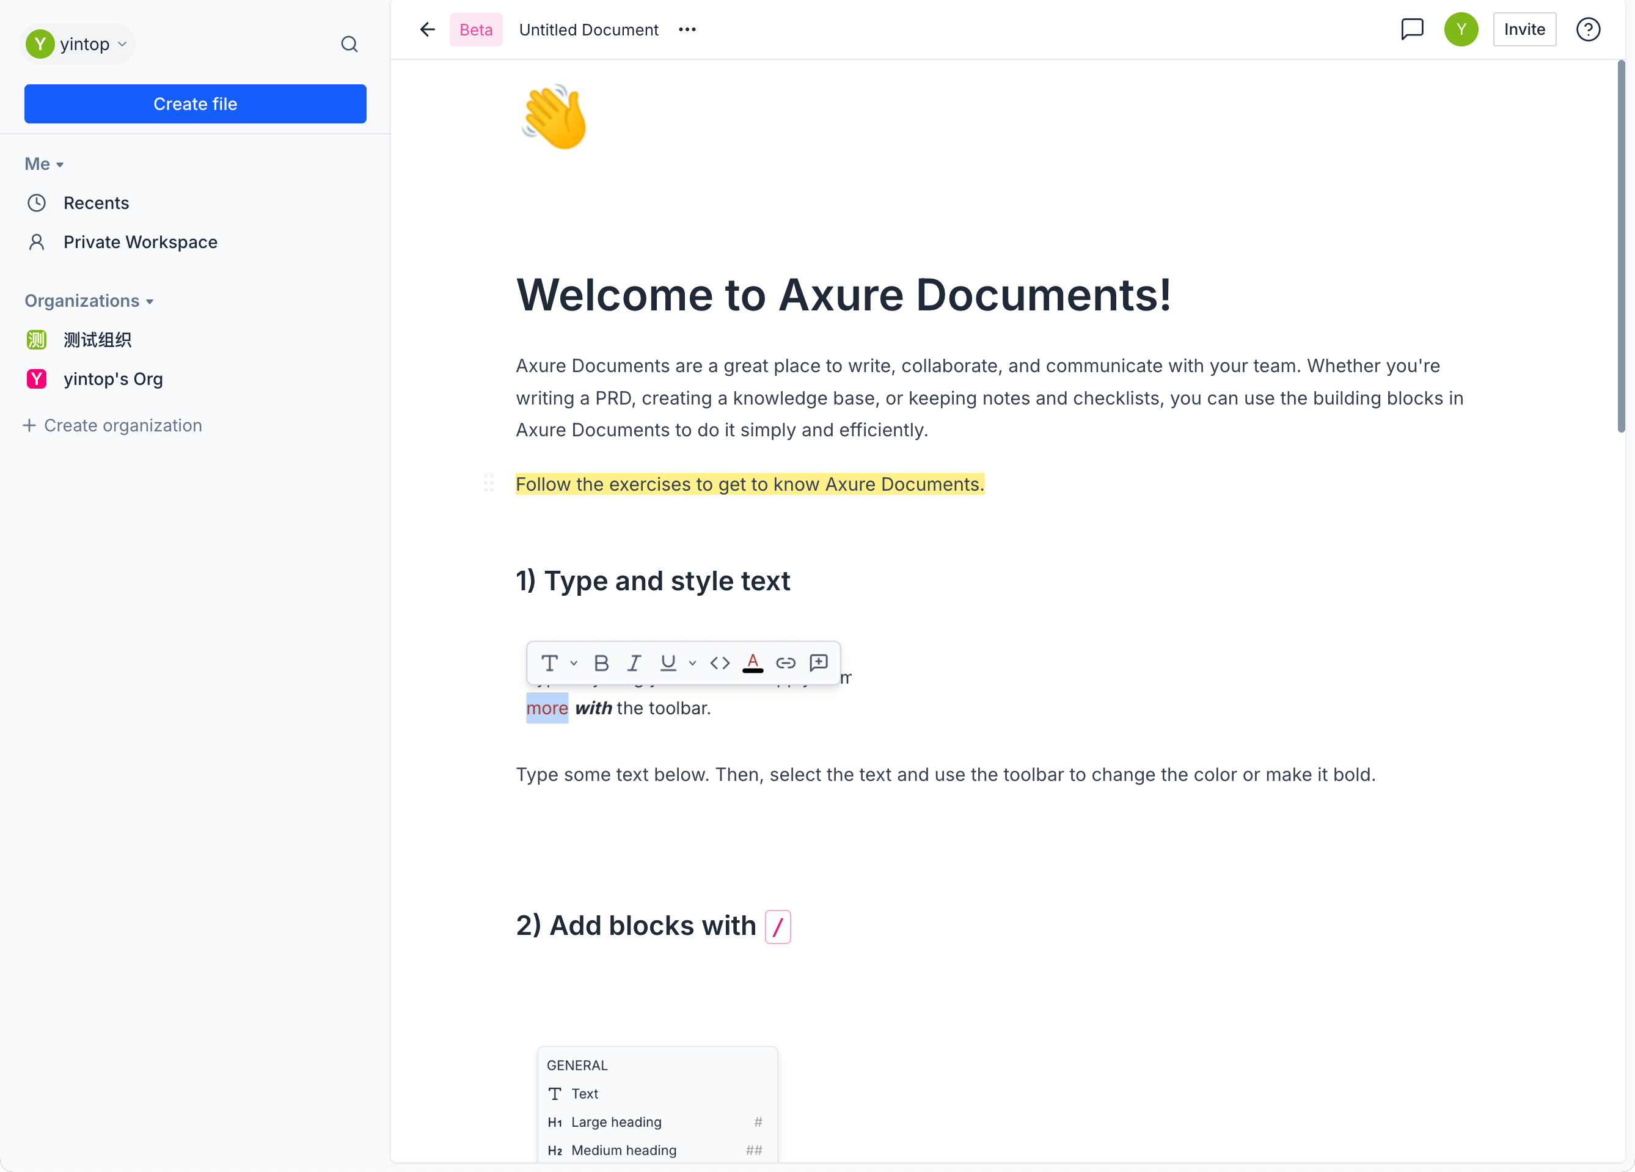
Task: Click the Untitled Document title
Action: (x=588, y=29)
